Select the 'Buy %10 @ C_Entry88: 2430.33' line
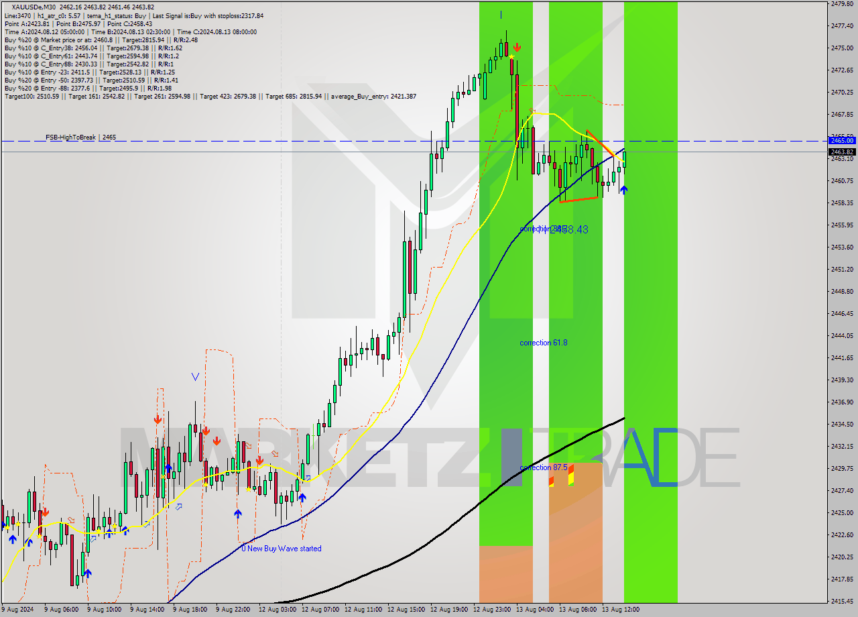858x617 pixels. pos(90,64)
